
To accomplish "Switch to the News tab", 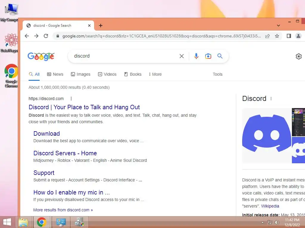I will (55, 74).
